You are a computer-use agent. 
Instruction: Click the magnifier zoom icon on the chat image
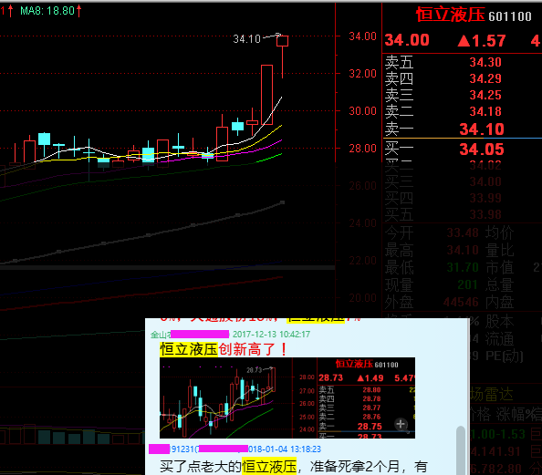click(x=401, y=425)
